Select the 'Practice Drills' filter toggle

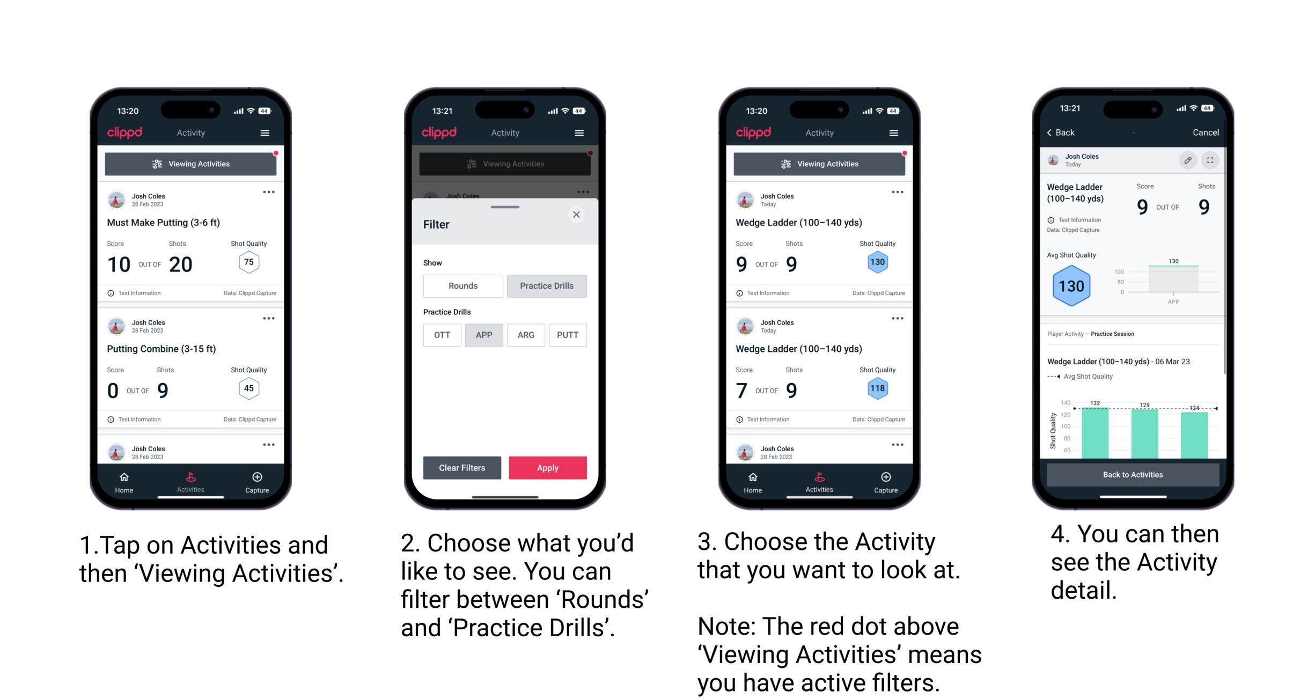(x=547, y=286)
